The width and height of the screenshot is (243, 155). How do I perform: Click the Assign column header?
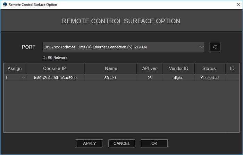(15, 69)
